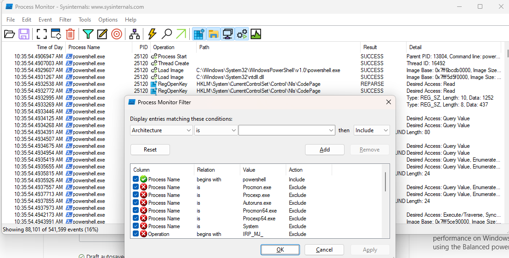Uncheck the Procmon64.exe filter checkbox

136,210
